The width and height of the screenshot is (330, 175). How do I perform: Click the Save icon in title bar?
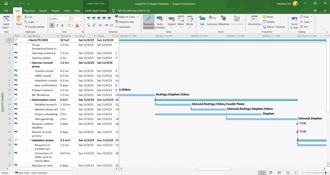click(x=6, y=4)
